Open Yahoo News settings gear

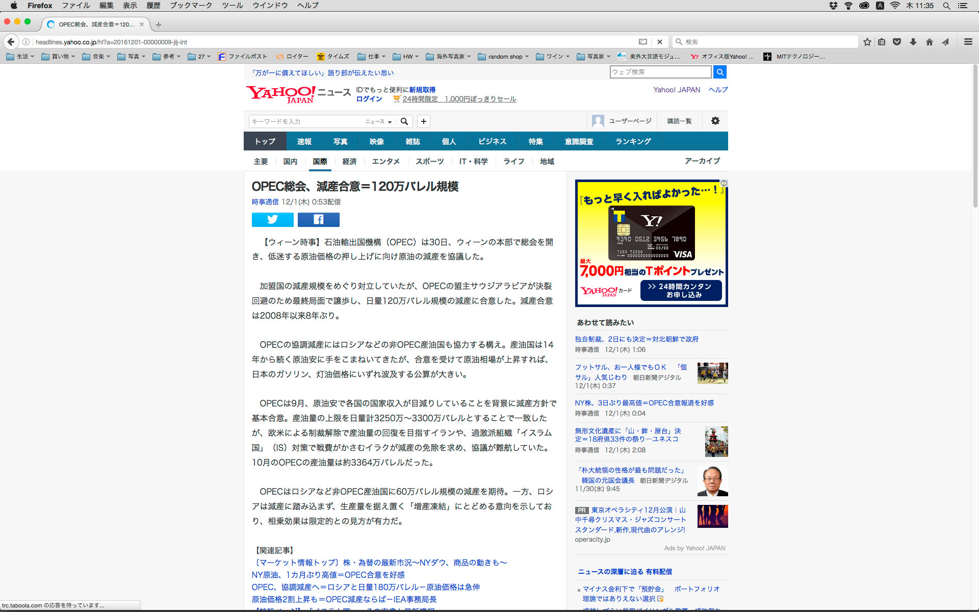[715, 121]
